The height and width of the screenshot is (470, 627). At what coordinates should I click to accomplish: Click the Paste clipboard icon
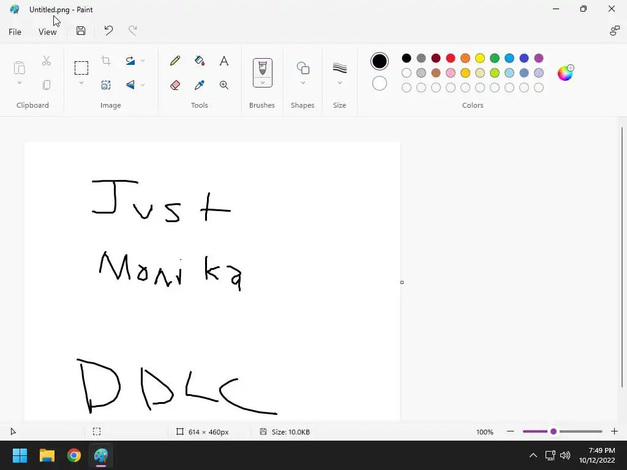19,67
